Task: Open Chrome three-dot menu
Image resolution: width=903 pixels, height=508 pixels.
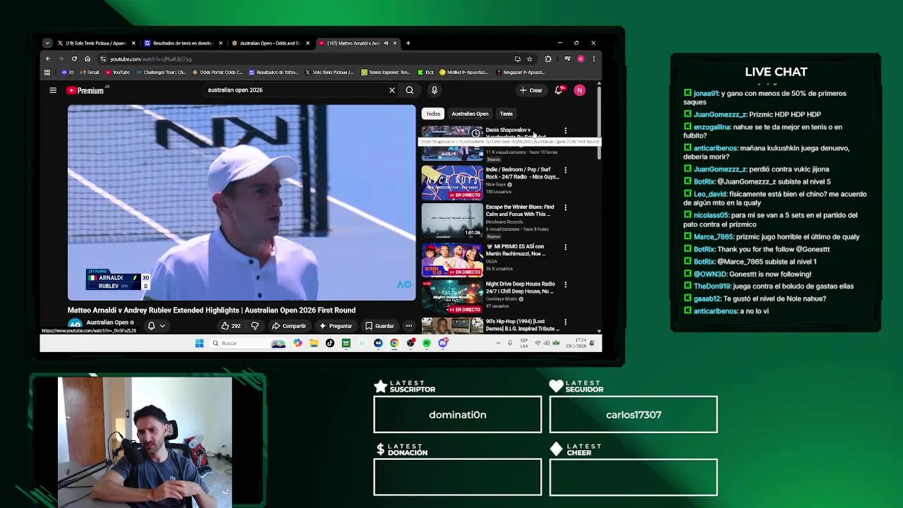Action: point(594,59)
